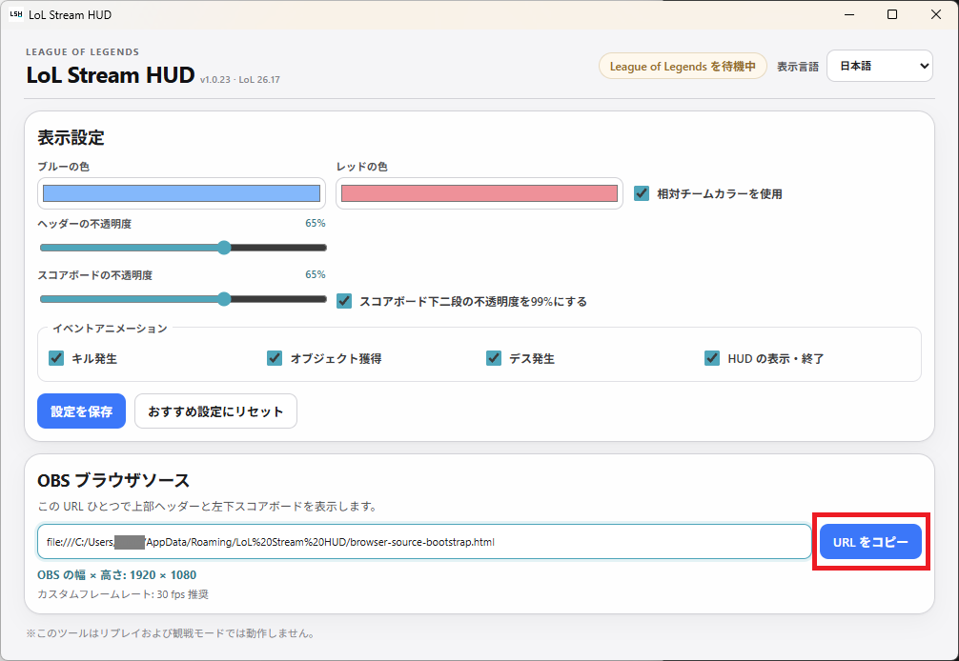
Task: Open the レッドの色 color picker
Action: (x=479, y=193)
